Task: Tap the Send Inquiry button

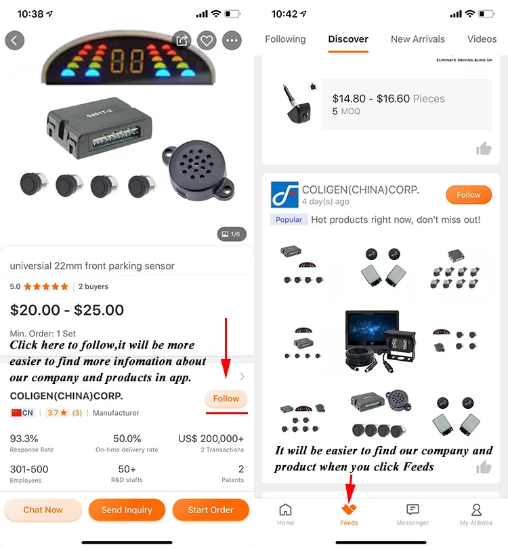Action: 127,510
